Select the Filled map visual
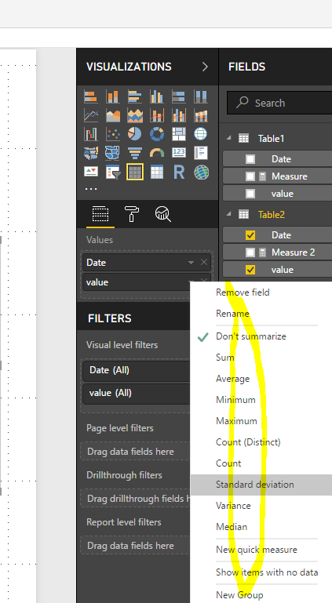This screenshot has height=603, width=332. click(91, 153)
